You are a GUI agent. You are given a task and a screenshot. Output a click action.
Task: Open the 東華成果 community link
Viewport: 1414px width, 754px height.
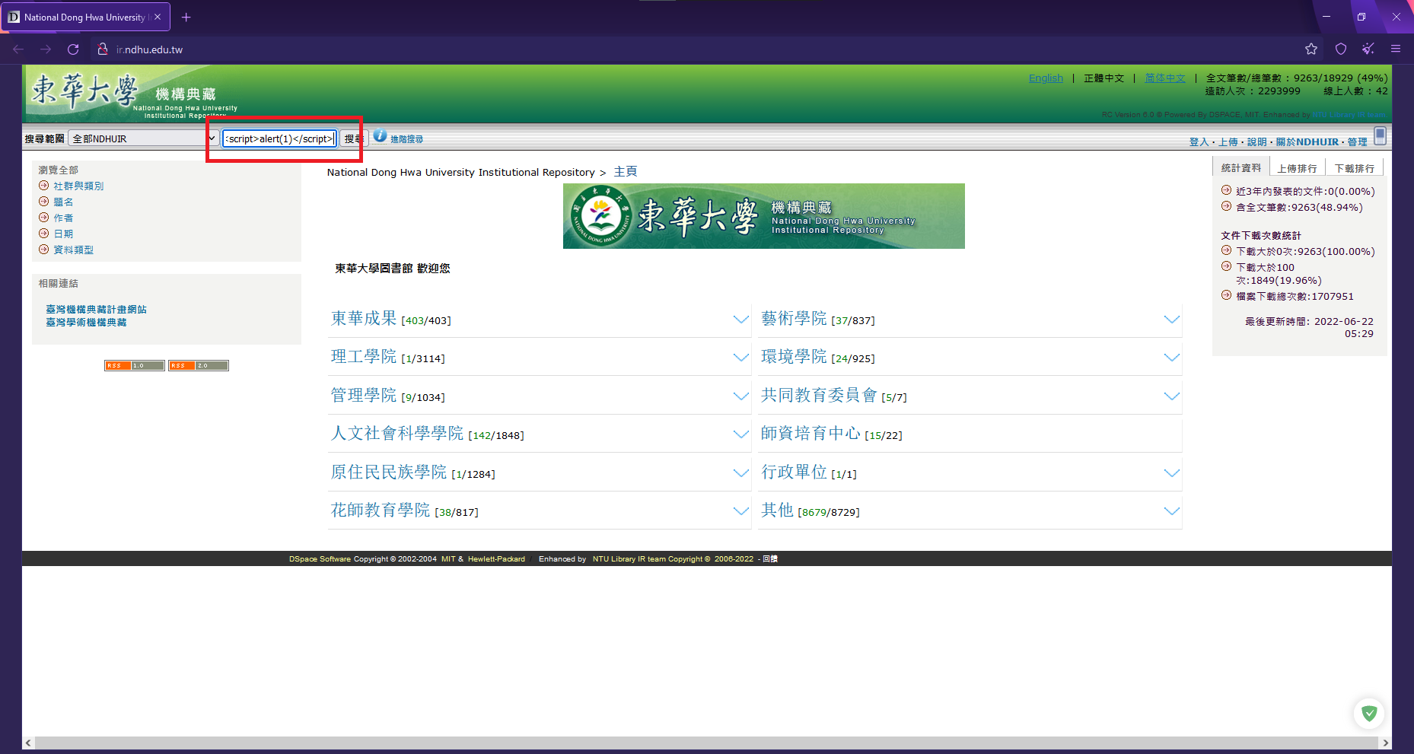point(364,318)
